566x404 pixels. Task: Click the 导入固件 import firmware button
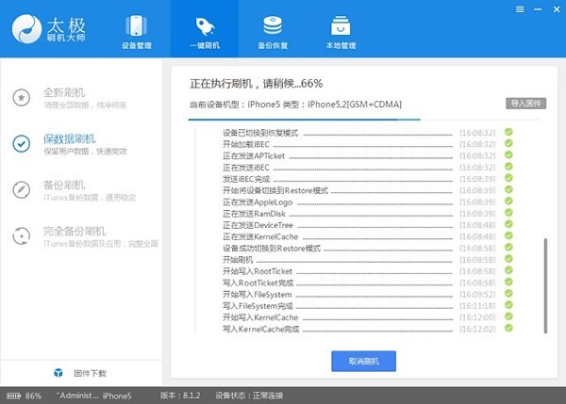[x=525, y=104]
